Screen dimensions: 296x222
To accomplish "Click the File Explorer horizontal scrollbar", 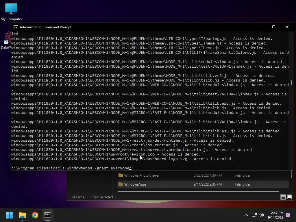I will [198, 191].
